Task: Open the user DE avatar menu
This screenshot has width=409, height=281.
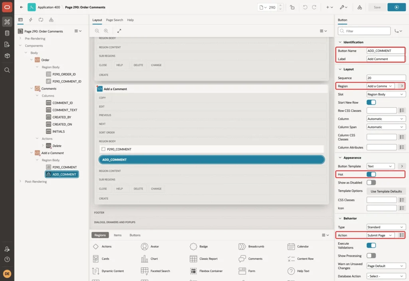Action: 7,274
